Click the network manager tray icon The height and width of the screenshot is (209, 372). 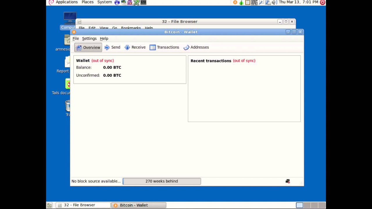click(268, 2)
